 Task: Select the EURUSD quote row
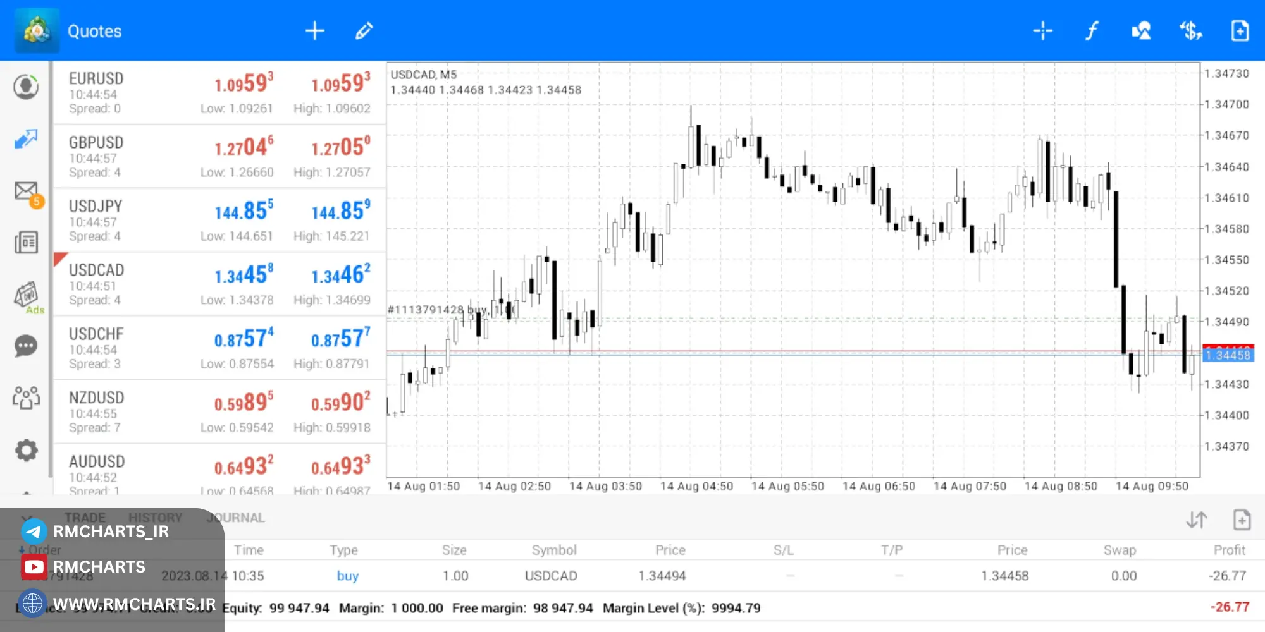tap(219, 93)
